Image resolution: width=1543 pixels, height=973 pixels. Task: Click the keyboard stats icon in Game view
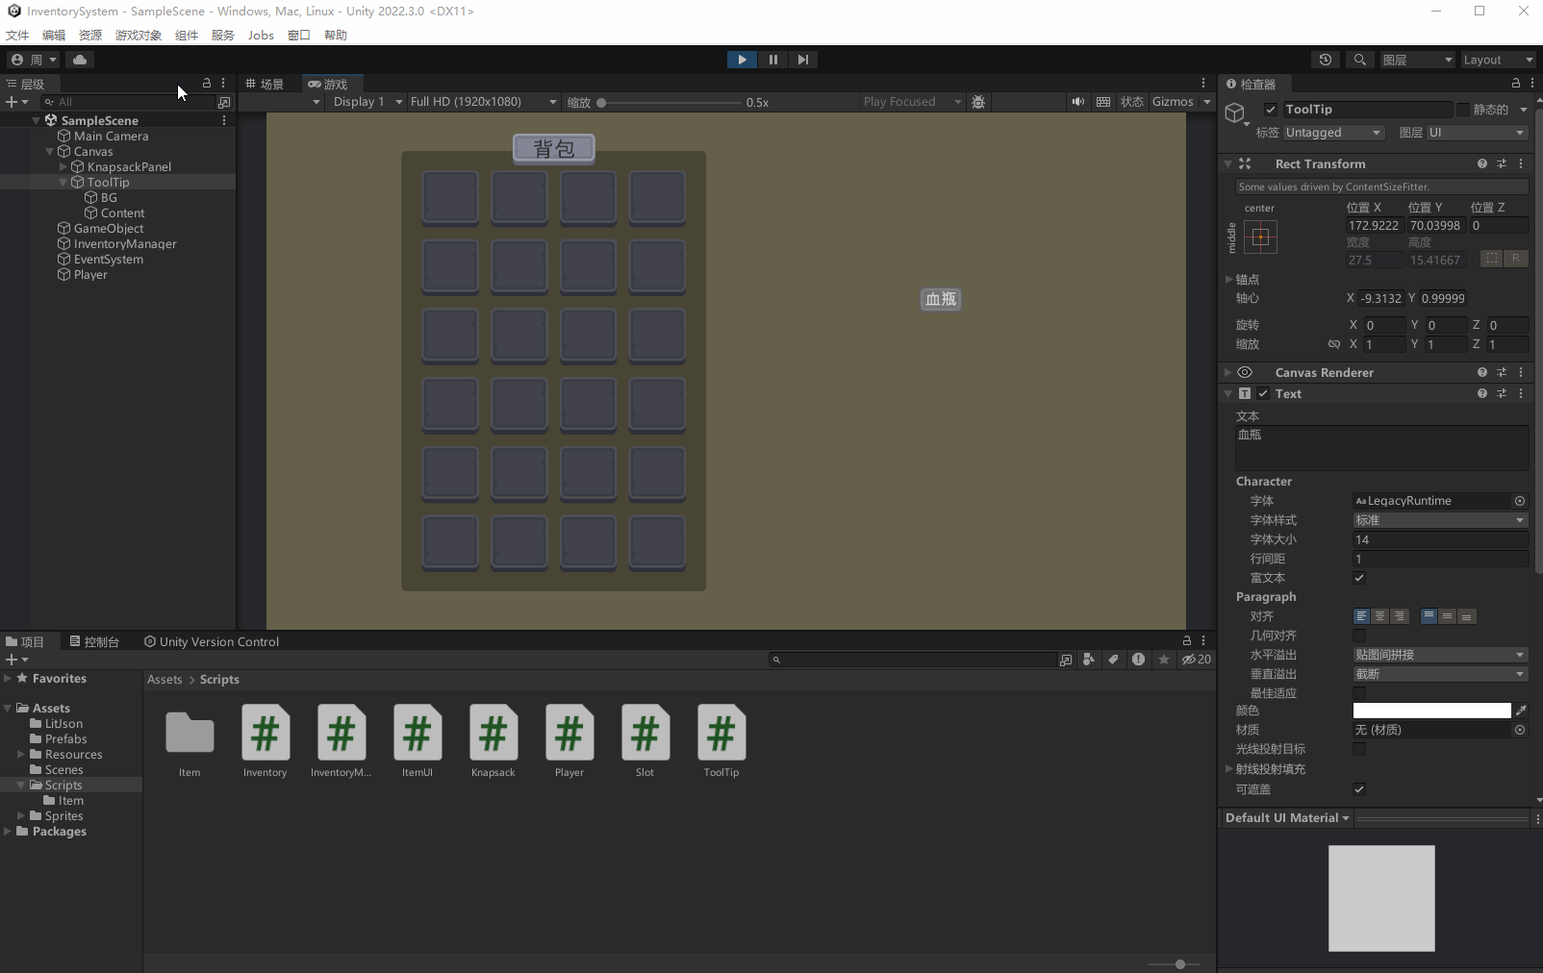point(1102,101)
